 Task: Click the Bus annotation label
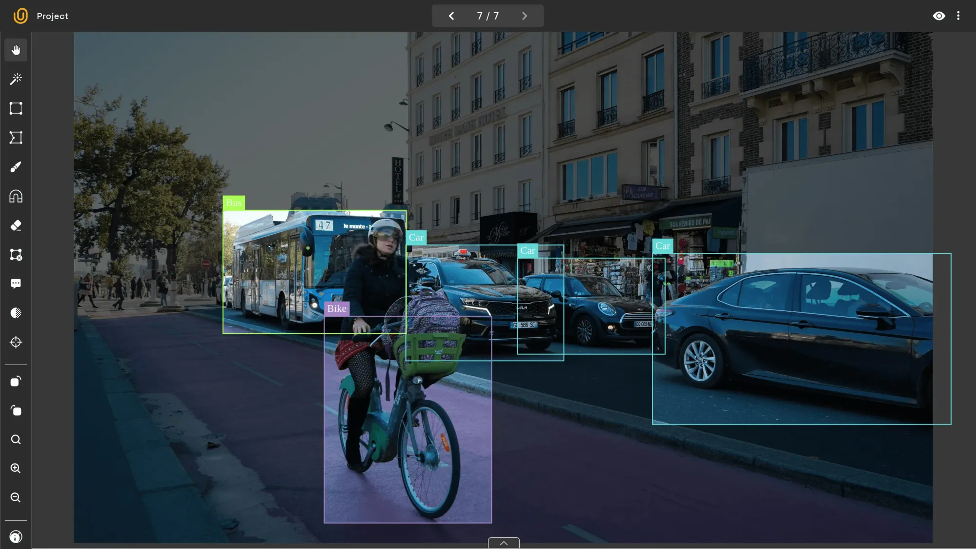click(234, 203)
